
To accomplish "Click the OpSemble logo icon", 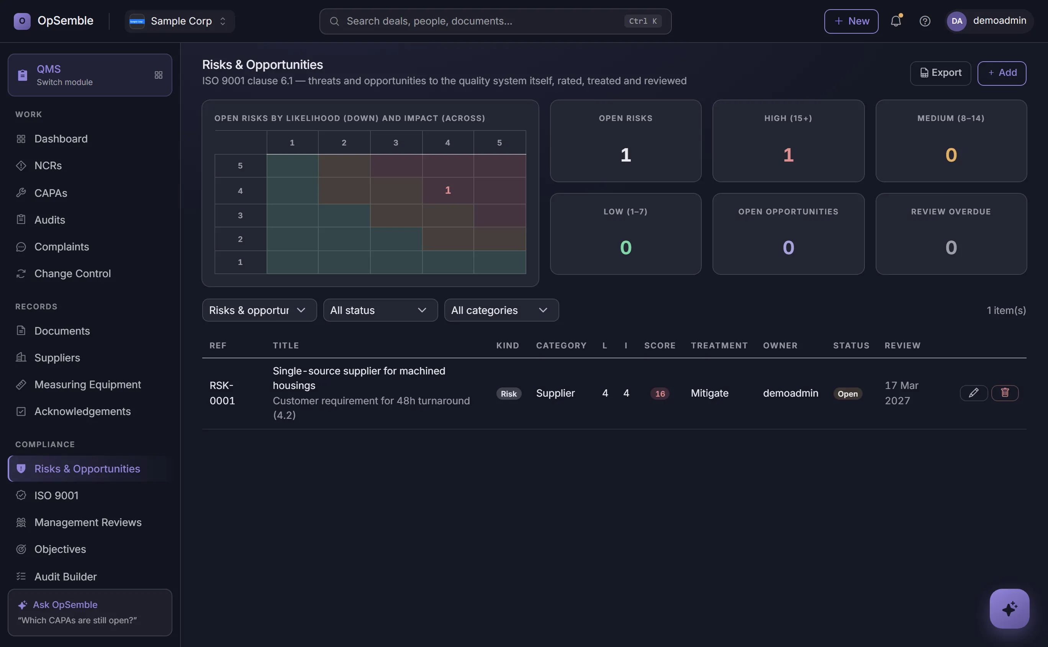I will click(22, 21).
